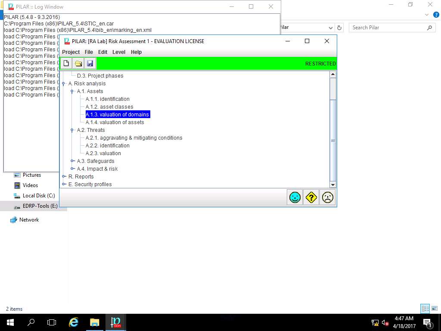Switch Explorer to details view

click(425, 309)
